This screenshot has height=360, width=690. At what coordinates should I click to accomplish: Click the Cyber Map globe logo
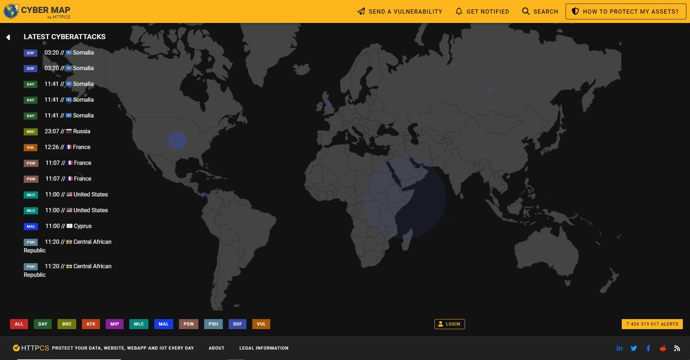tap(11, 11)
